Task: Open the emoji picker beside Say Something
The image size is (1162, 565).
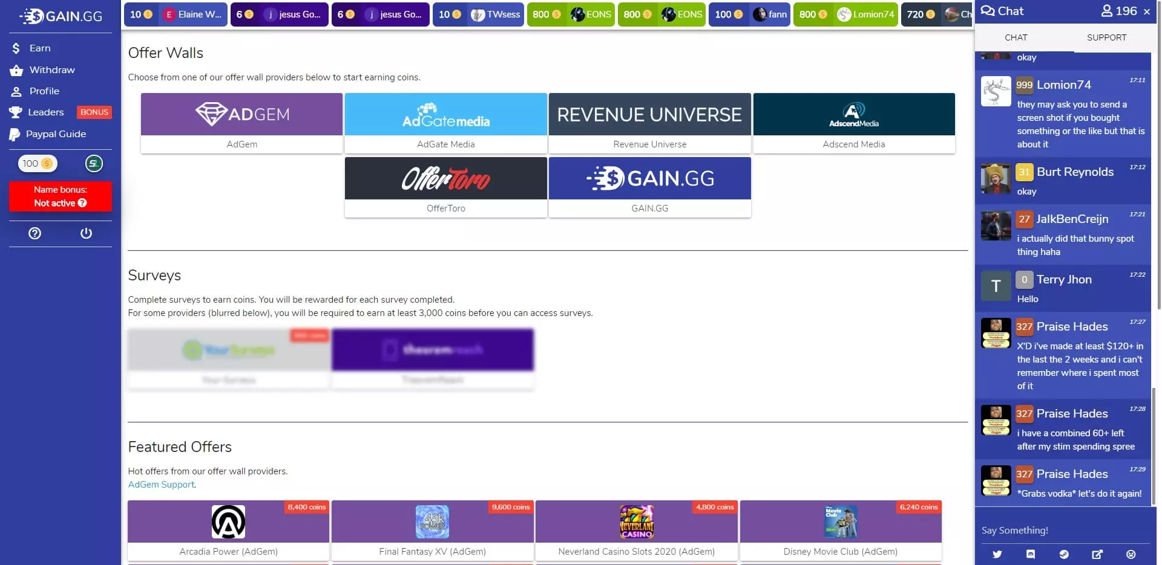Action: tap(1131, 554)
